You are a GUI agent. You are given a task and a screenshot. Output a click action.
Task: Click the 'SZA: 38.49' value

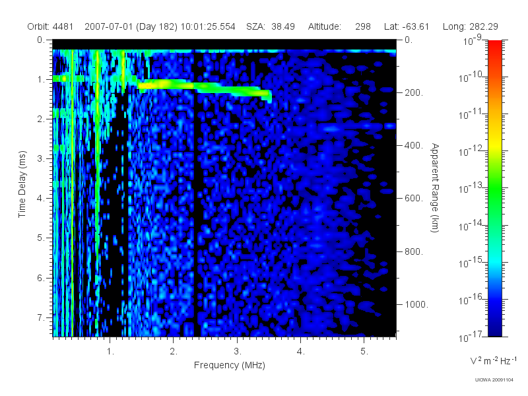(x=271, y=26)
